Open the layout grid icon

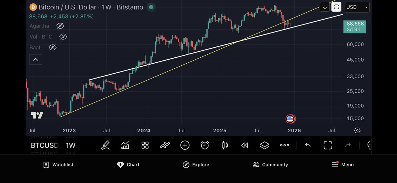(145, 145)
